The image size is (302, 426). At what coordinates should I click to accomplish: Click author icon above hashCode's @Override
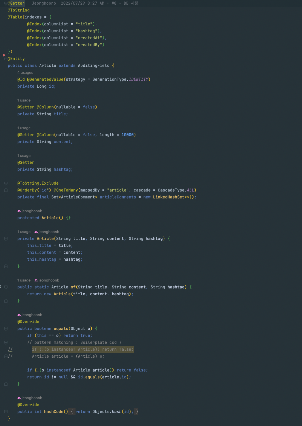tap(19, 398)
